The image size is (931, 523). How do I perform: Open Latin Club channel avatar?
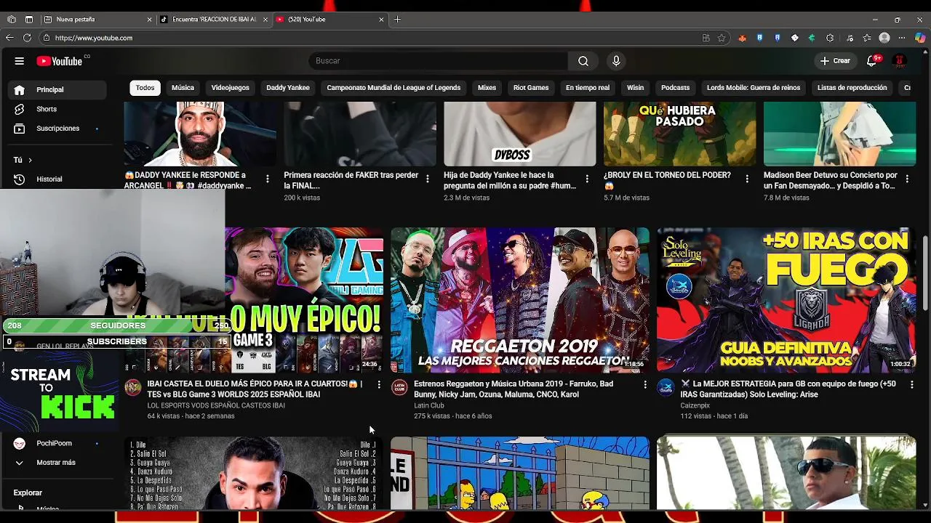point(399,387)
